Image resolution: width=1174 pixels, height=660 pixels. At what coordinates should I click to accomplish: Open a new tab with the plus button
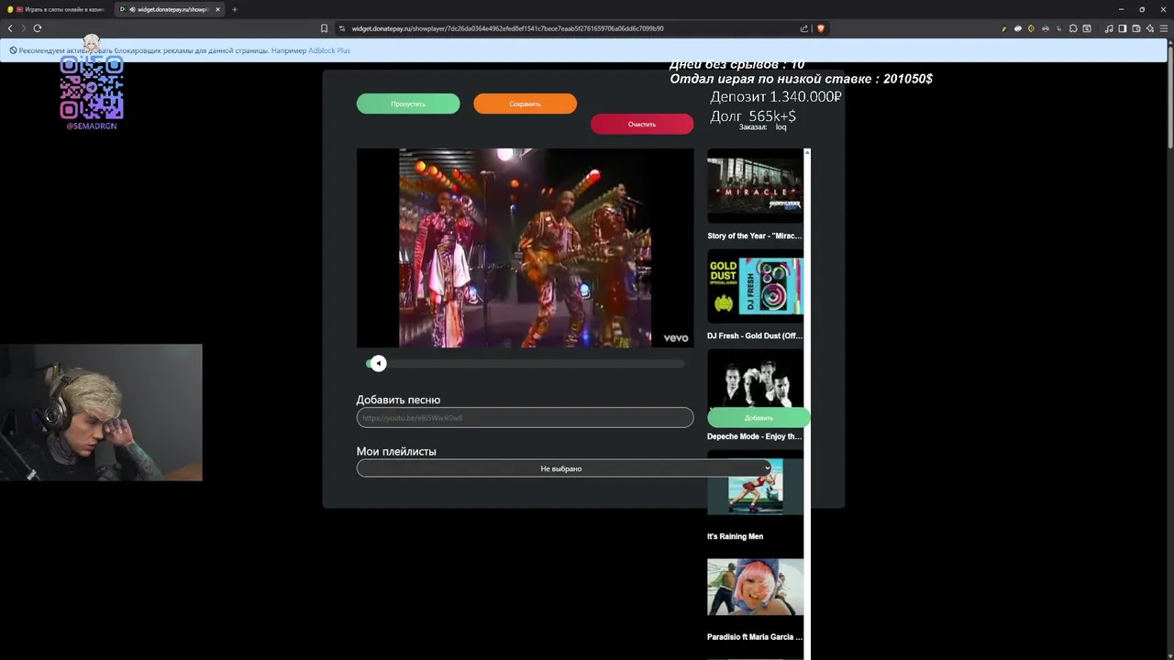coord(234,9)
